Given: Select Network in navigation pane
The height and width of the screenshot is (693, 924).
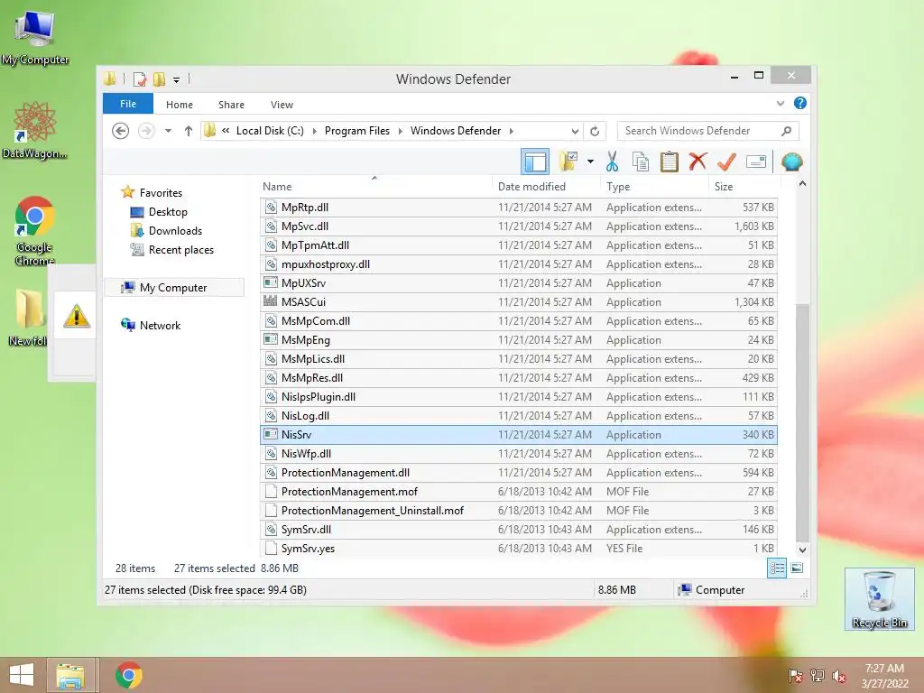Looking at the screenshot, I should (160, 325).
